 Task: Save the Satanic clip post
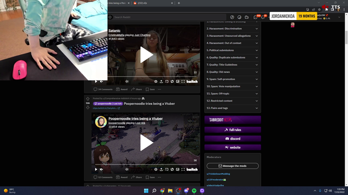(150, 89)
